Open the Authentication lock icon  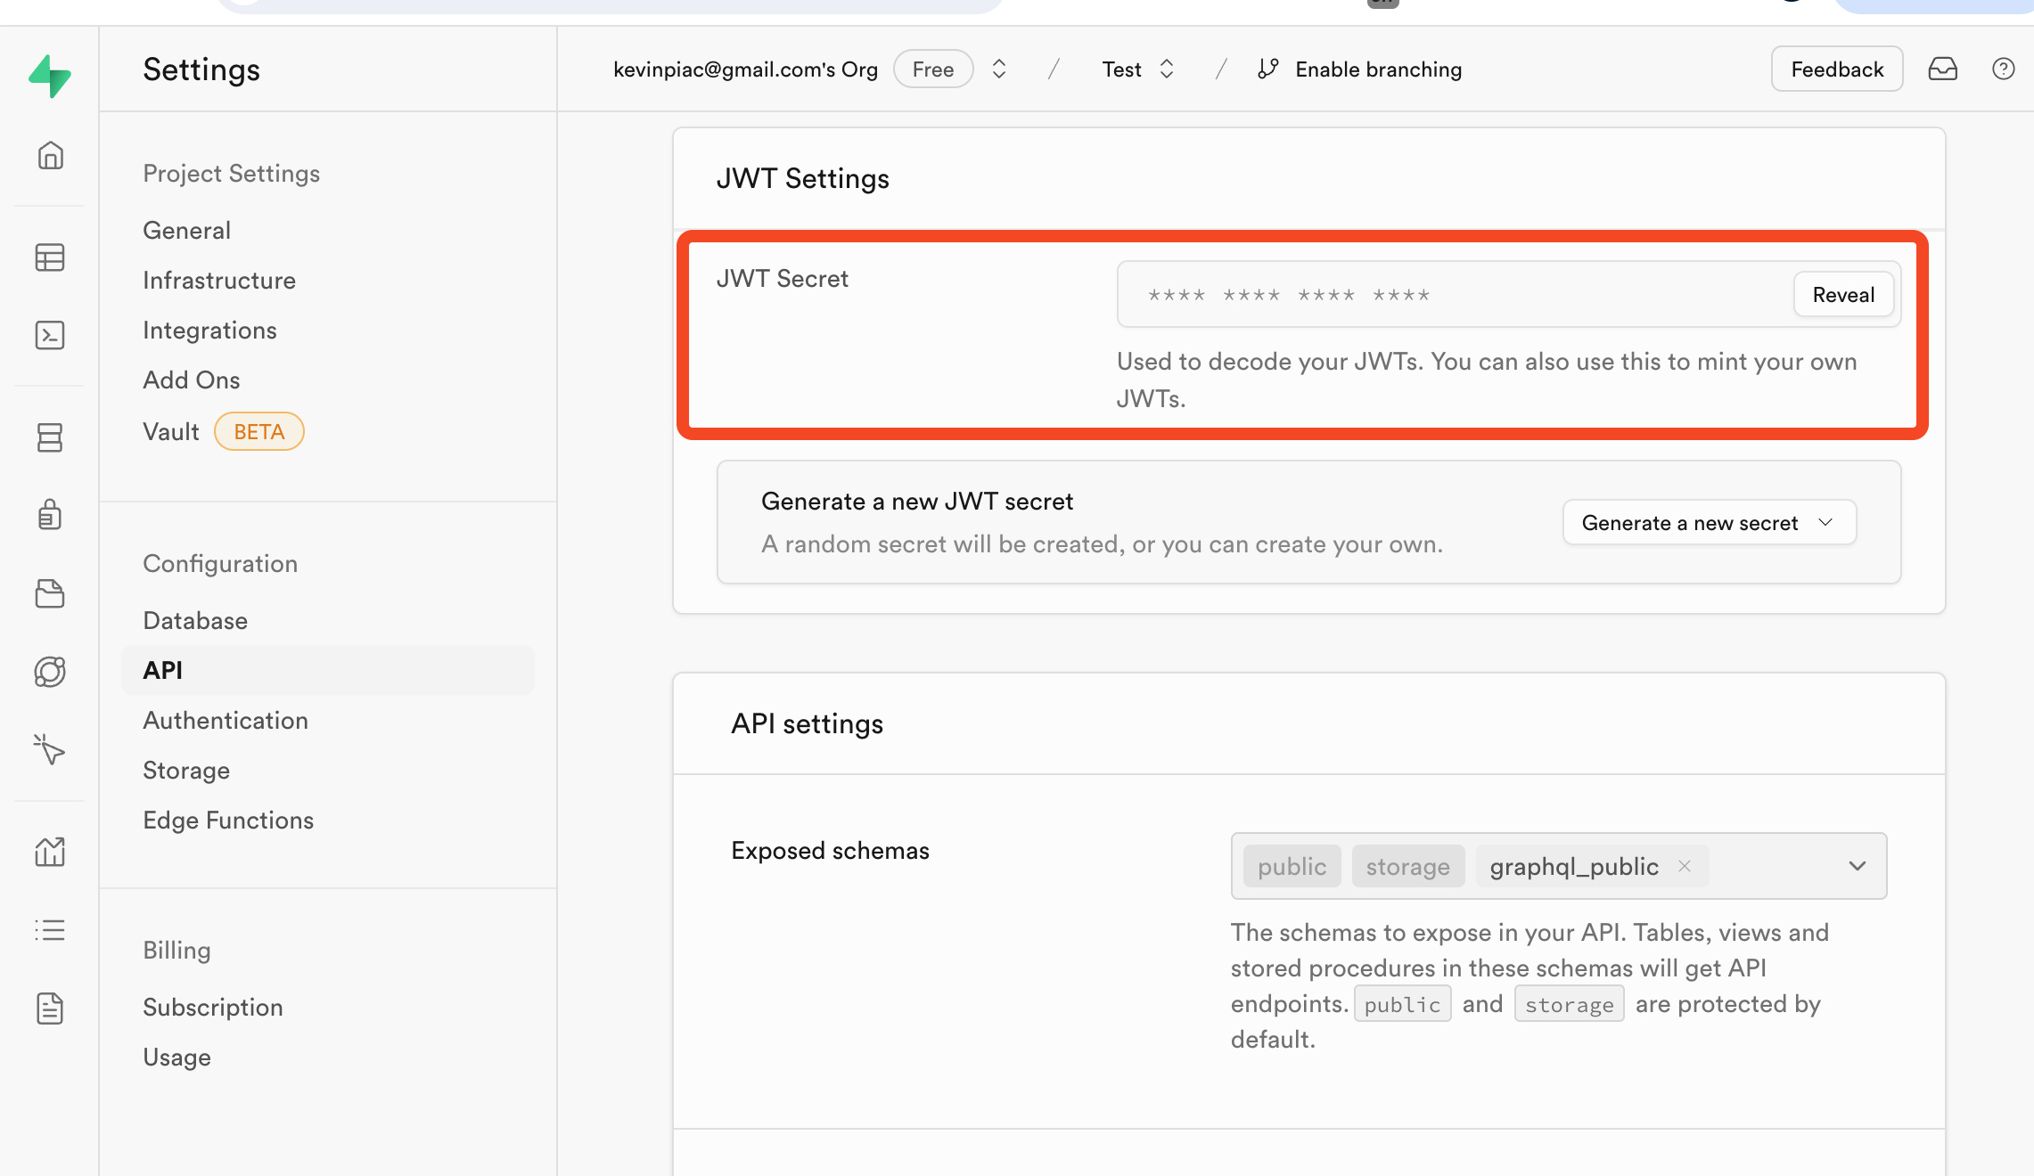pyautogui.click(x=50, y=514)
